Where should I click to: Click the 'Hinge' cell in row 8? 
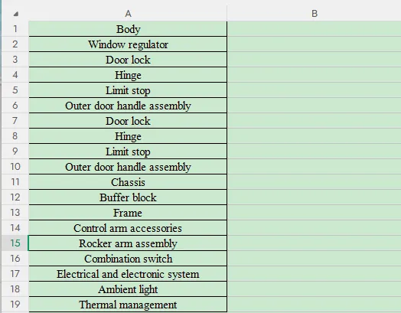point(128,136)
